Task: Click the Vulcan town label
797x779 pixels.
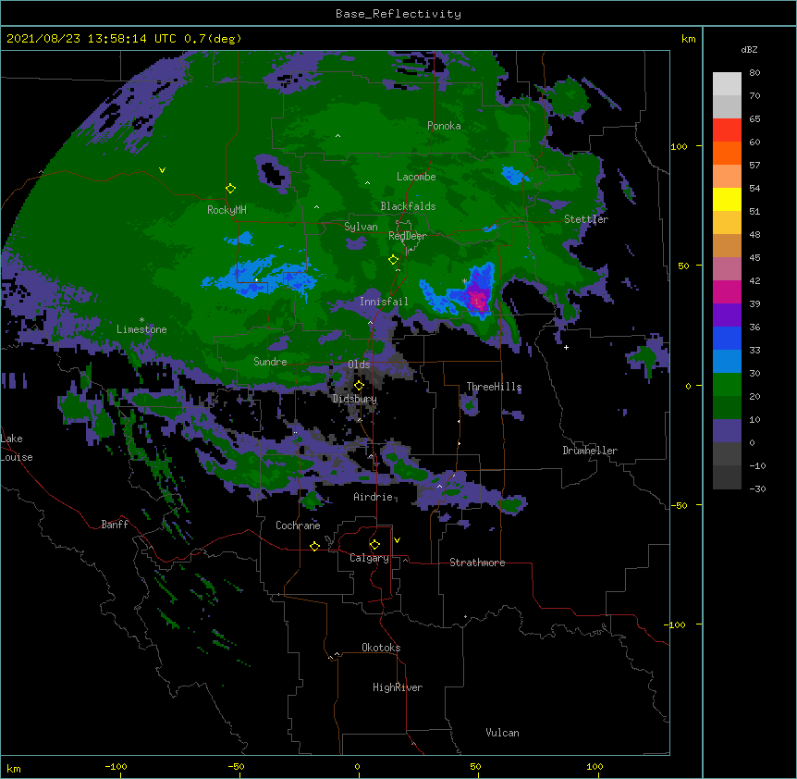Action: pyautogui.click(x=502, y=733)
